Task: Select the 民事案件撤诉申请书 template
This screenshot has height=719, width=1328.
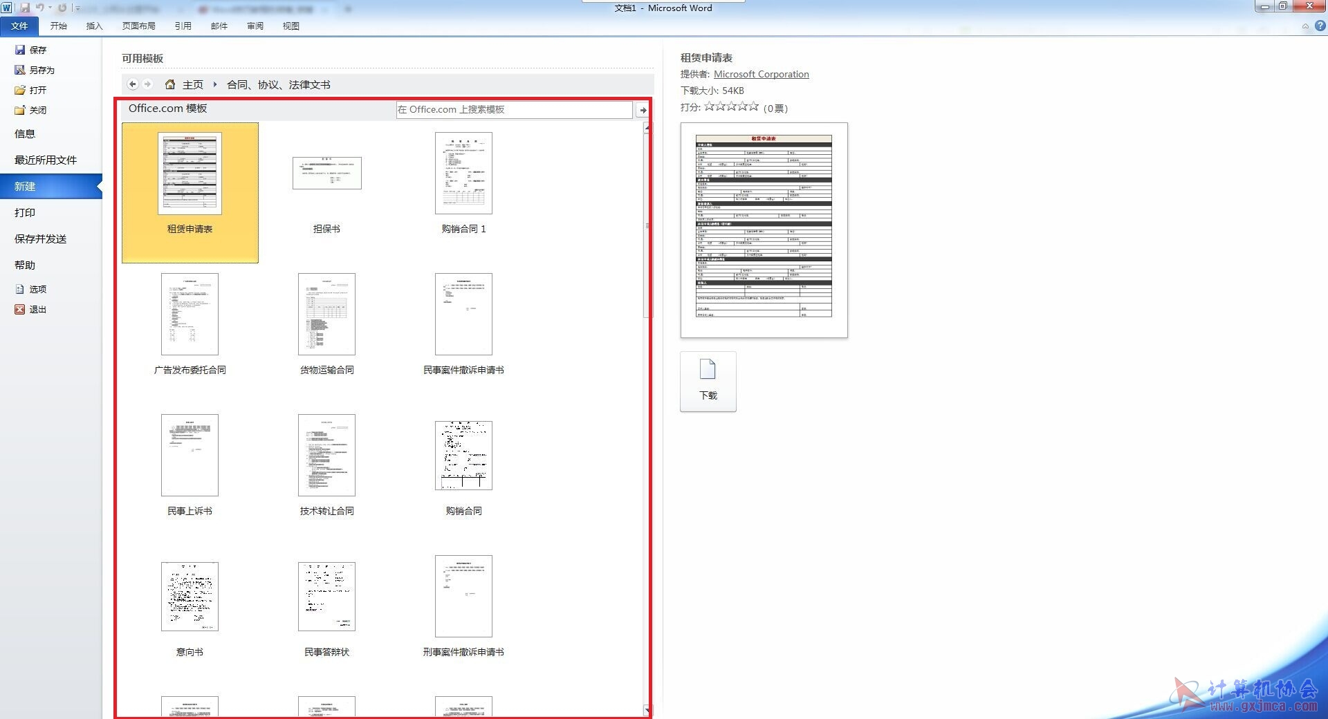Action: pos(463,325)
